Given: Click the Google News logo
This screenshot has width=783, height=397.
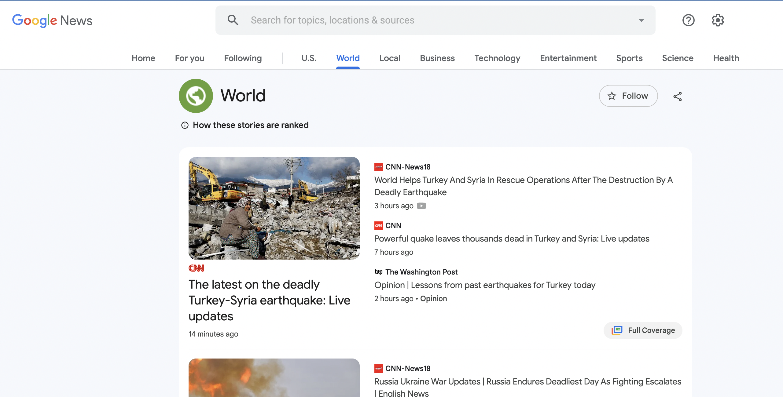Looking at the screenshot, I should coord(52,20).
